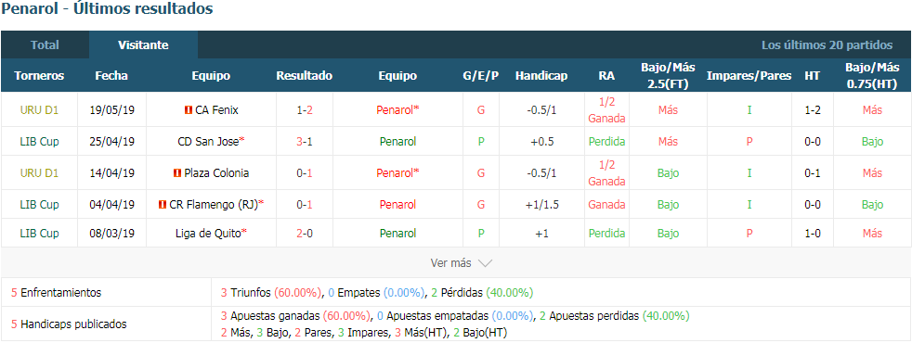Select the Visitante tab
Screen dimensions: 912x343
pyautogui.click(x=143, y=44)
